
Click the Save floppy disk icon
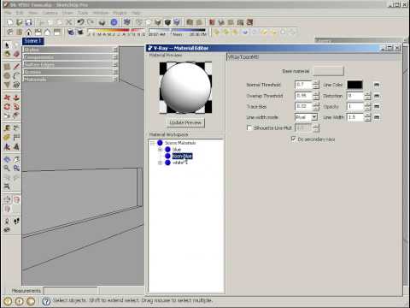coord(29,22)
